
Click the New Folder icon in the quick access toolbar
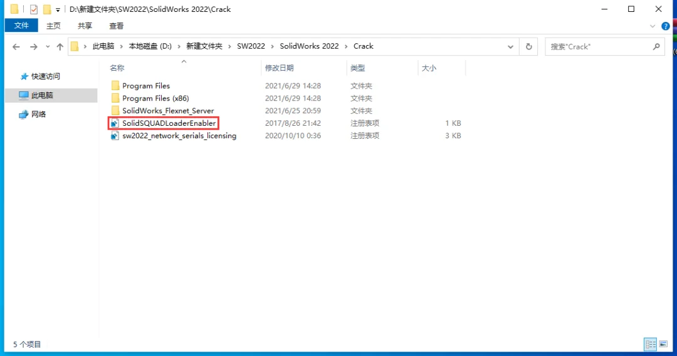coord(46,9)
